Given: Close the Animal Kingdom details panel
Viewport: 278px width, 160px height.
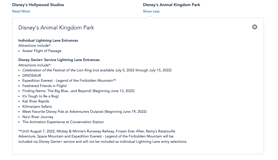Looking at the screenshot, I should [x=255, y=27].
